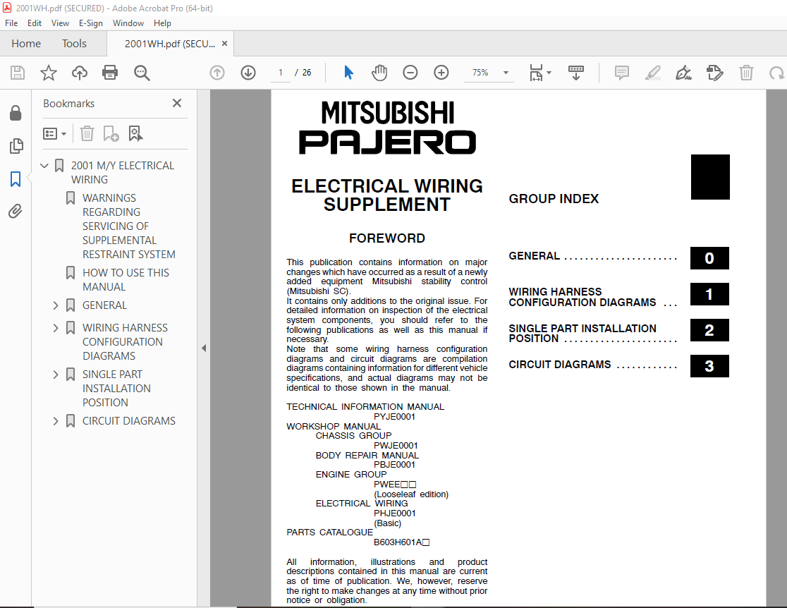Toggle scrolling mode keyboard icon
The height and width of the screenshot is (608, 787).
[575, 73]
